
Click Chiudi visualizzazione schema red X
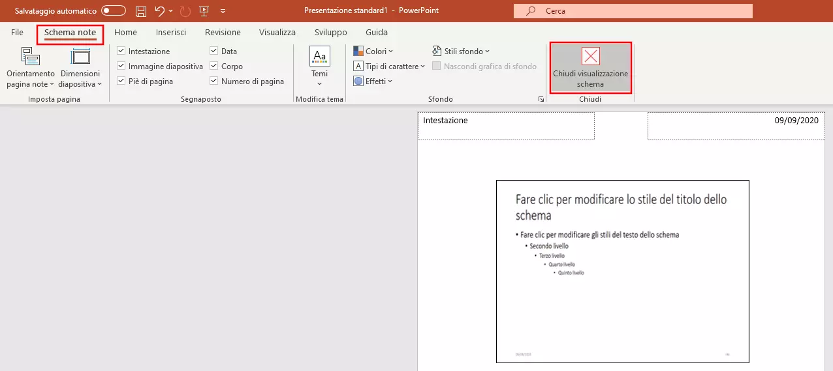click(590, 57)
